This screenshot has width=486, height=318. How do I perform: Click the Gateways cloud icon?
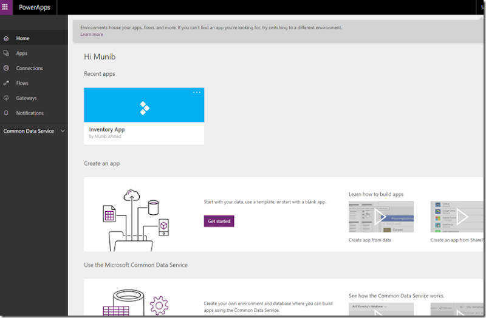coord(6,98)
